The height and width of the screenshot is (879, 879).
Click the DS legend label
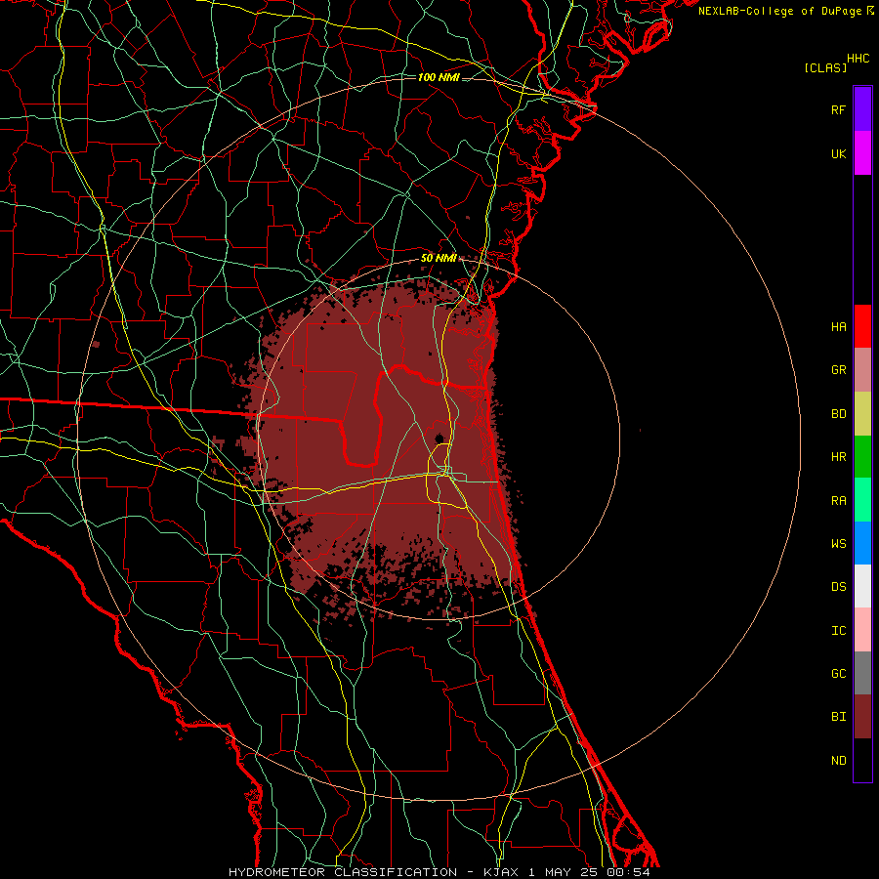[x=839, y=587]
